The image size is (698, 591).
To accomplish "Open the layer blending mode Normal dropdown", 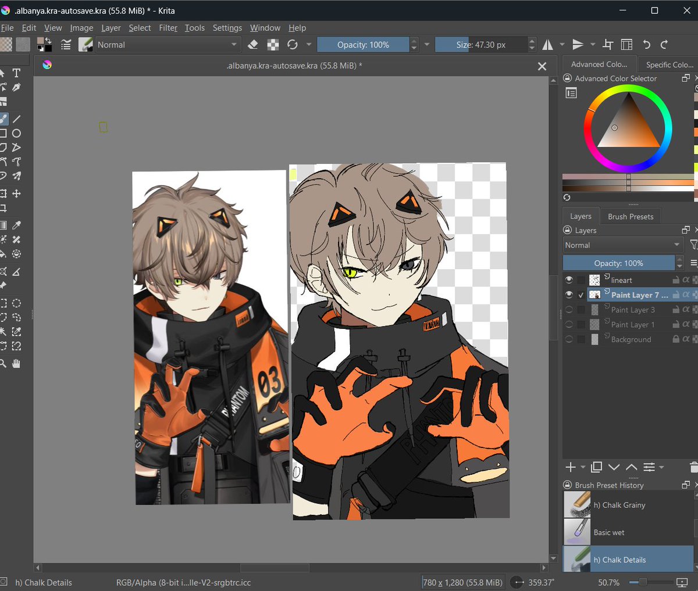I will (624, 245).
